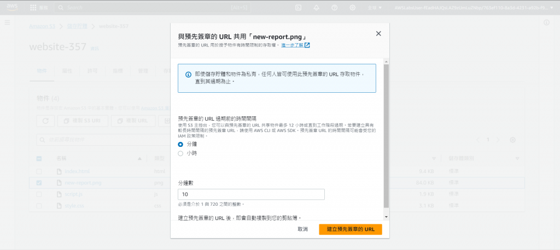Uncheck the new-report.png row checkbox
This screenshot has height=250, width=560.
tap(39, 183)
